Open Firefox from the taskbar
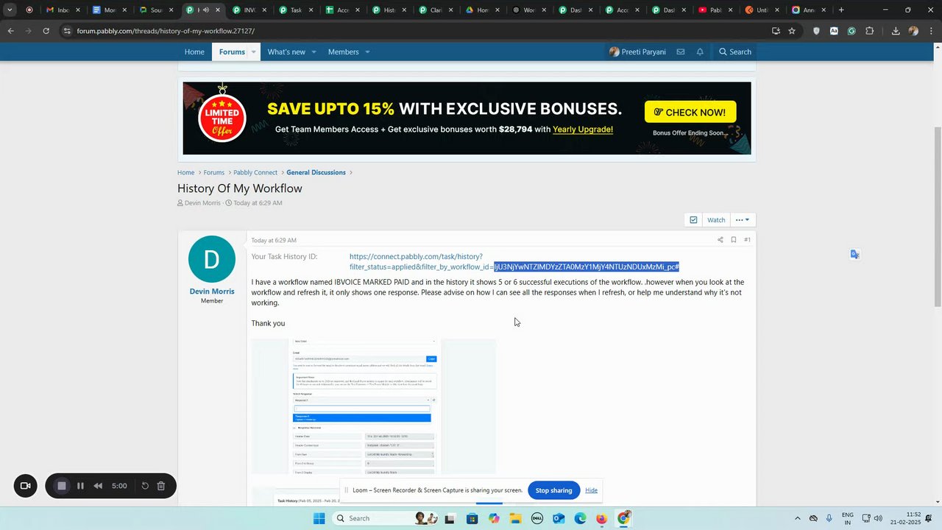Image resolution: width=942 pixels, height=530 pixels. 602,518
